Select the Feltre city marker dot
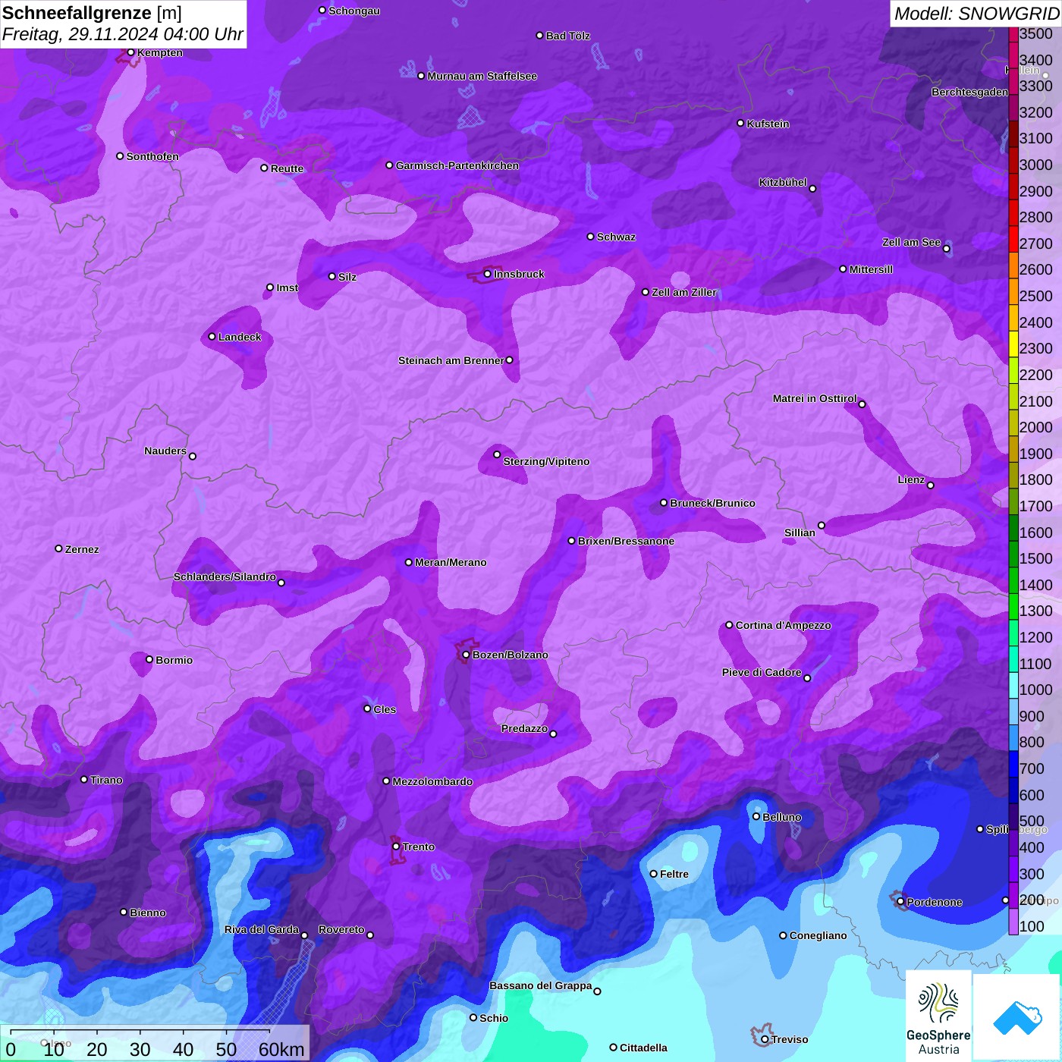The image size is (1062, 1062). pyautogui.click(x=653, y=874)
